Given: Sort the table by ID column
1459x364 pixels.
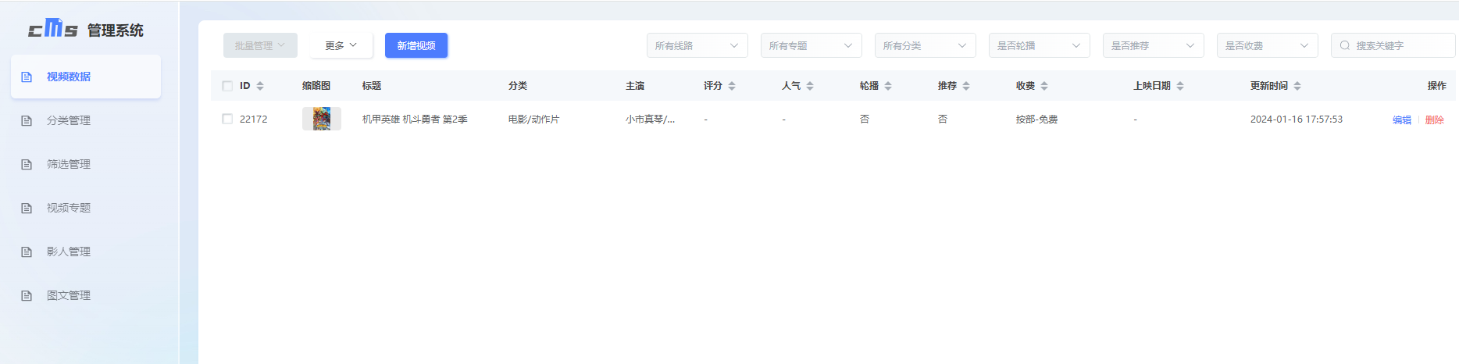Looking at the screenshot, I should click(260, 86).
